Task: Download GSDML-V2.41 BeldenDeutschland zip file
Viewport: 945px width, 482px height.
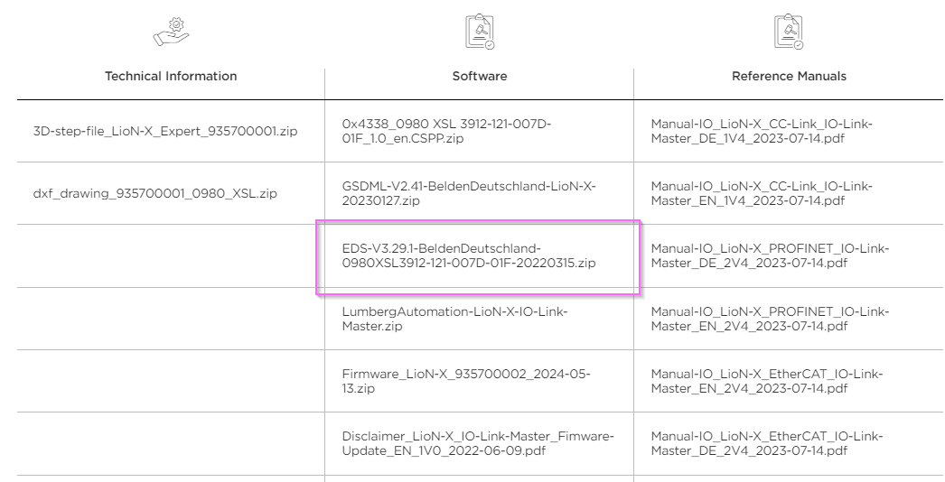Action: coord(469,194)
